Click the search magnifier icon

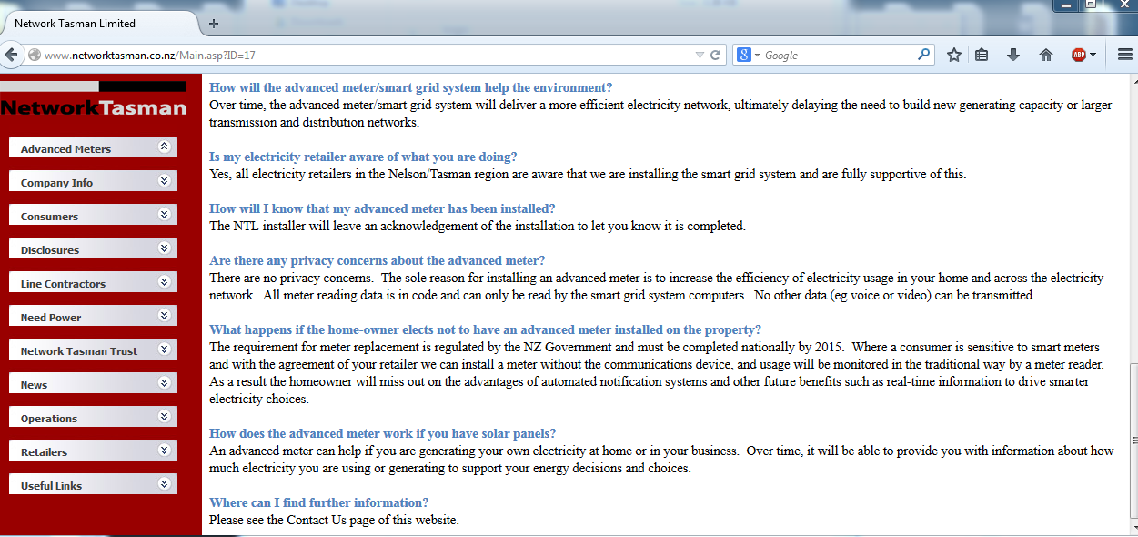pos(924,55)
